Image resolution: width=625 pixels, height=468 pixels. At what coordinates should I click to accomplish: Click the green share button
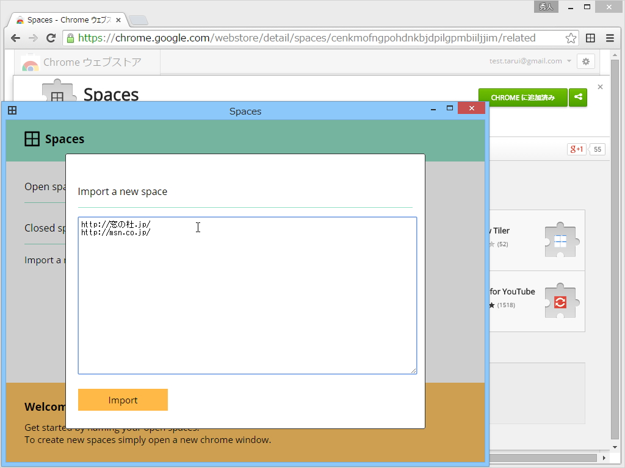[x=578, y=97]
